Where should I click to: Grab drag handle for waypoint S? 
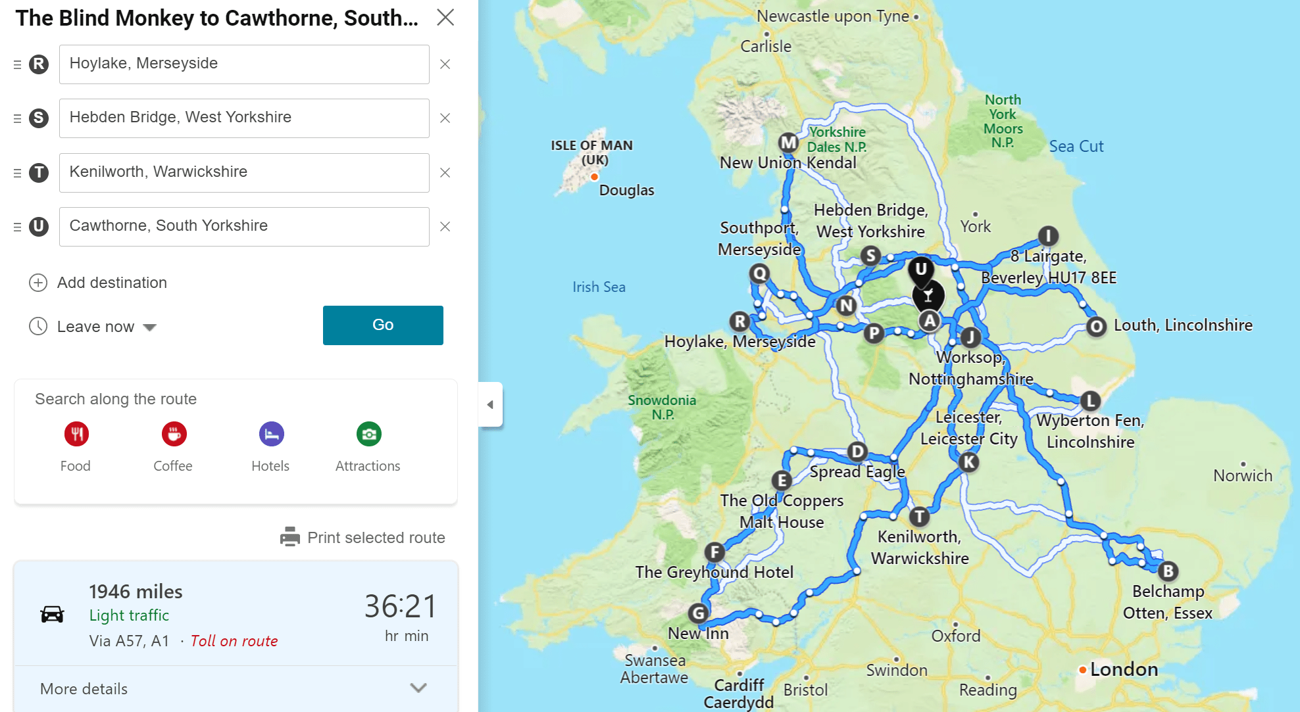click(18, 118)
